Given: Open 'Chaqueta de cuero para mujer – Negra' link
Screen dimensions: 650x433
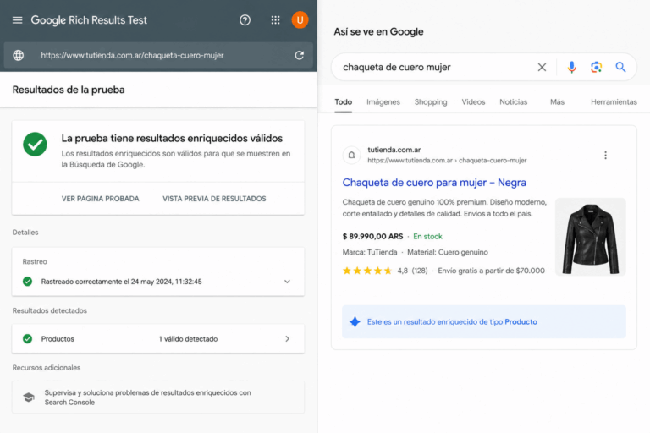Looking at the screenshot, I should [434, 183].
